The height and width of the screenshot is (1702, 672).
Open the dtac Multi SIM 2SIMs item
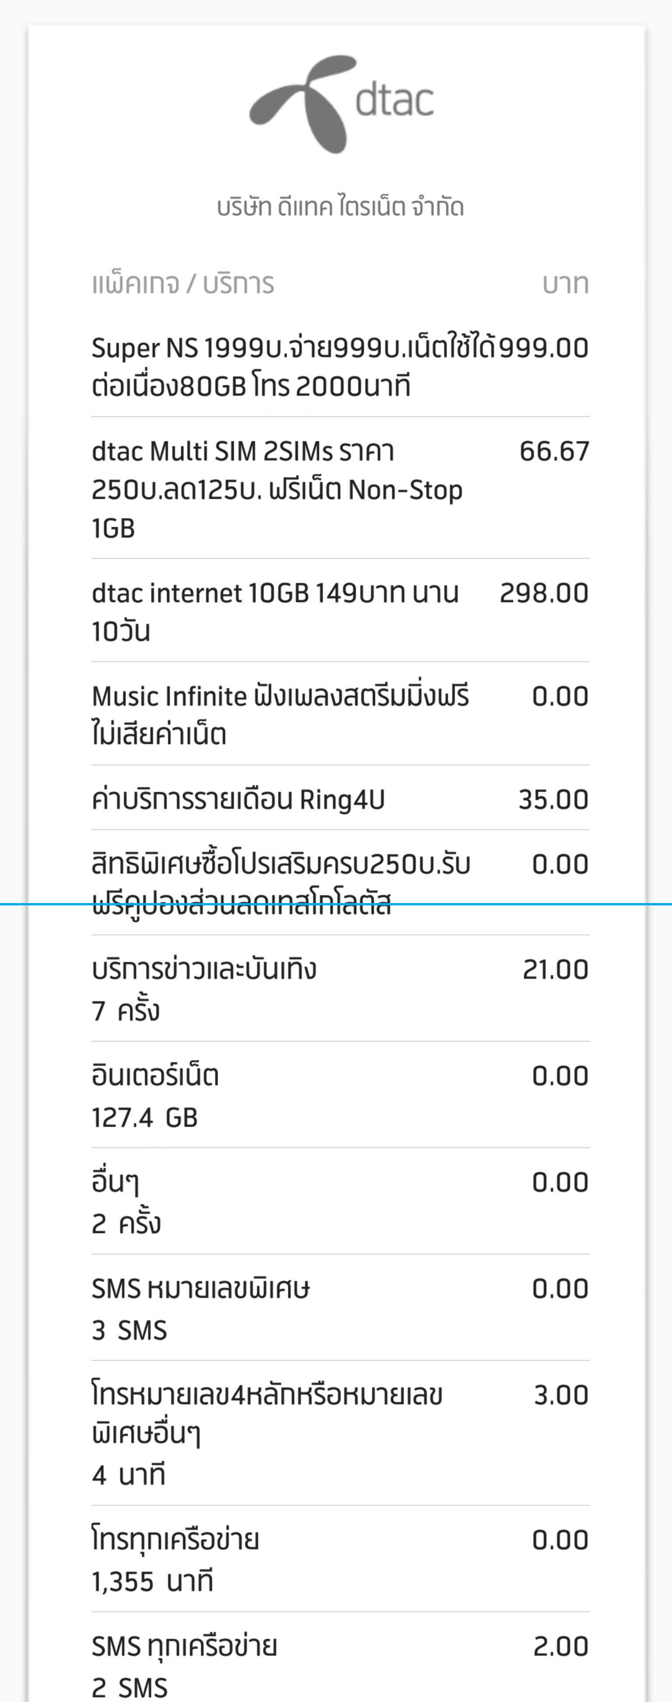point(277,490)
